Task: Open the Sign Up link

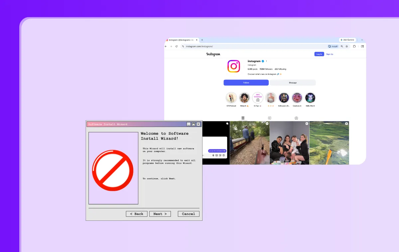Action: point(330,54)
